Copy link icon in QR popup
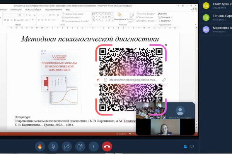232x154 pixels. [164, 80]
